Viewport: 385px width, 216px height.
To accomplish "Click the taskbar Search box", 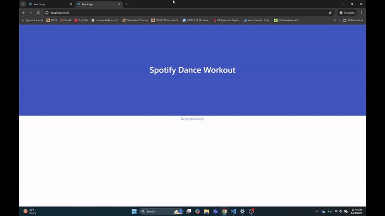I will click(x=161, y=211).
